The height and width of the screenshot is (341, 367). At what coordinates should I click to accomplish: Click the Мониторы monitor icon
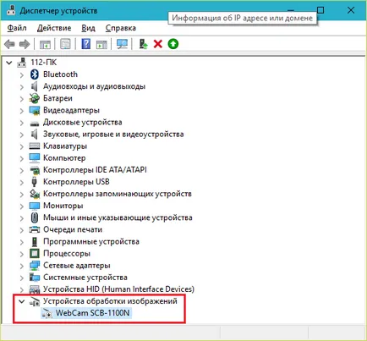coord(35,206)
